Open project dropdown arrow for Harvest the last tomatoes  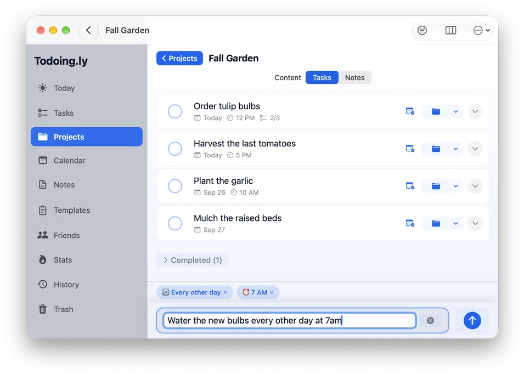pos(455,149)
